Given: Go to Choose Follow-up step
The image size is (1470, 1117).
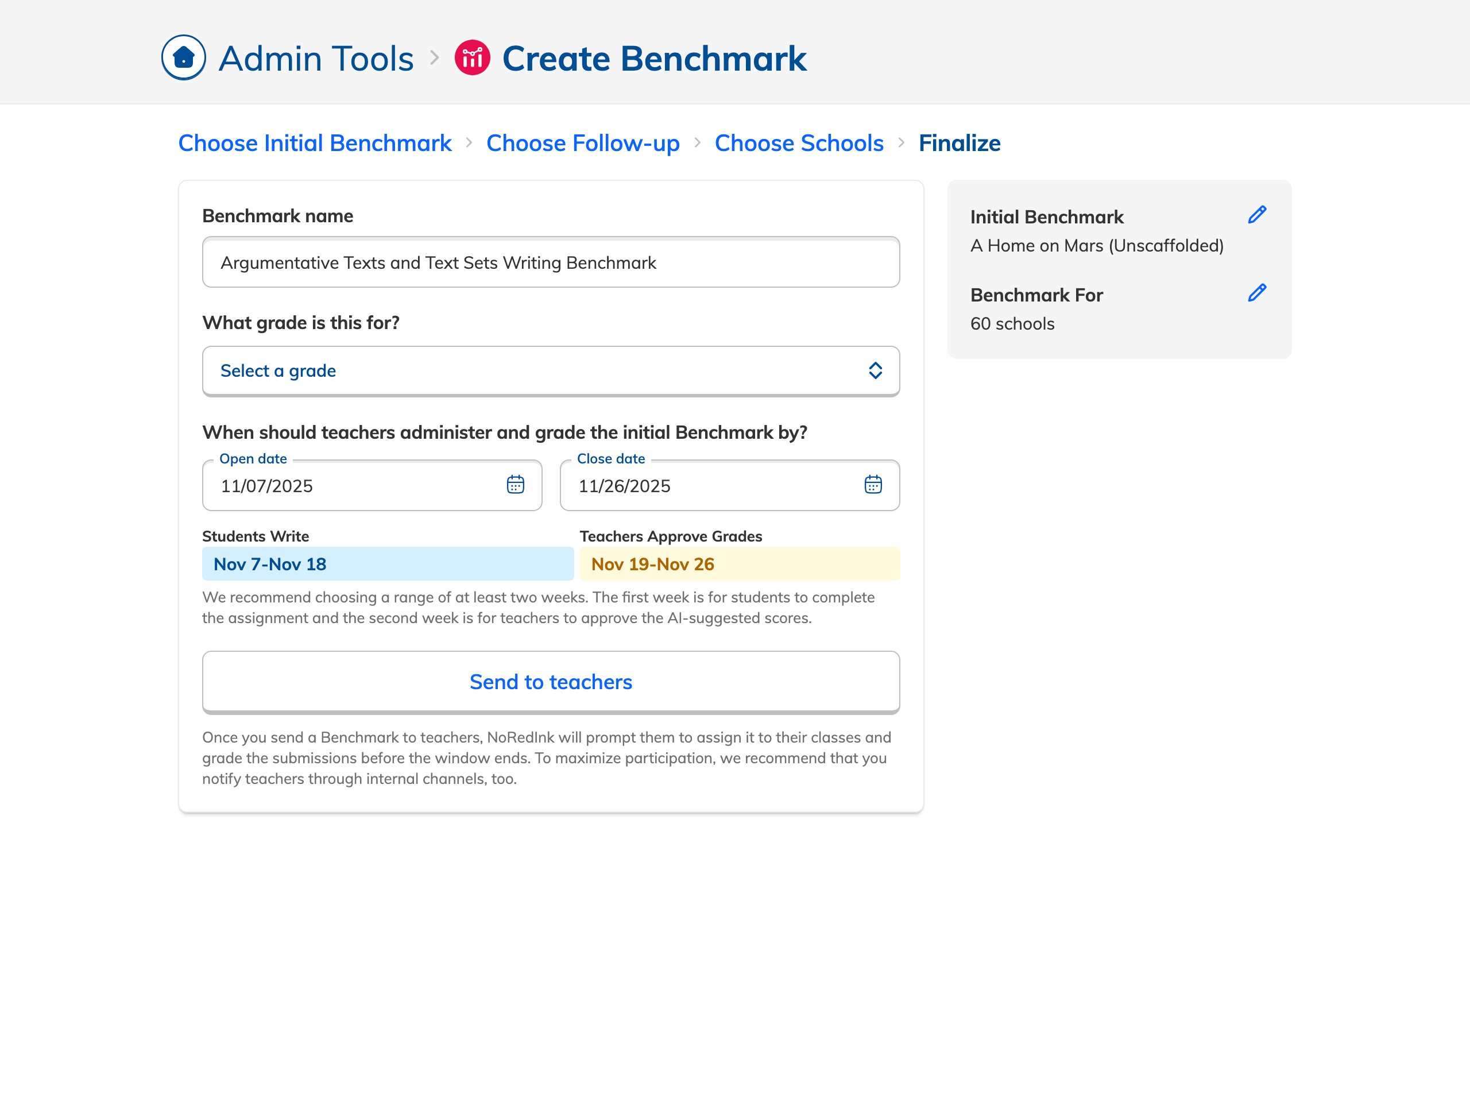Looking at the screenshot, I should click(x=582, y=143).
